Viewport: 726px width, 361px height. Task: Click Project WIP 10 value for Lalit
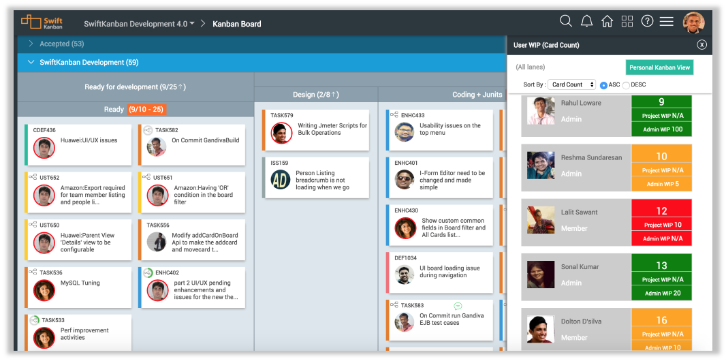[x=663, y=225]
